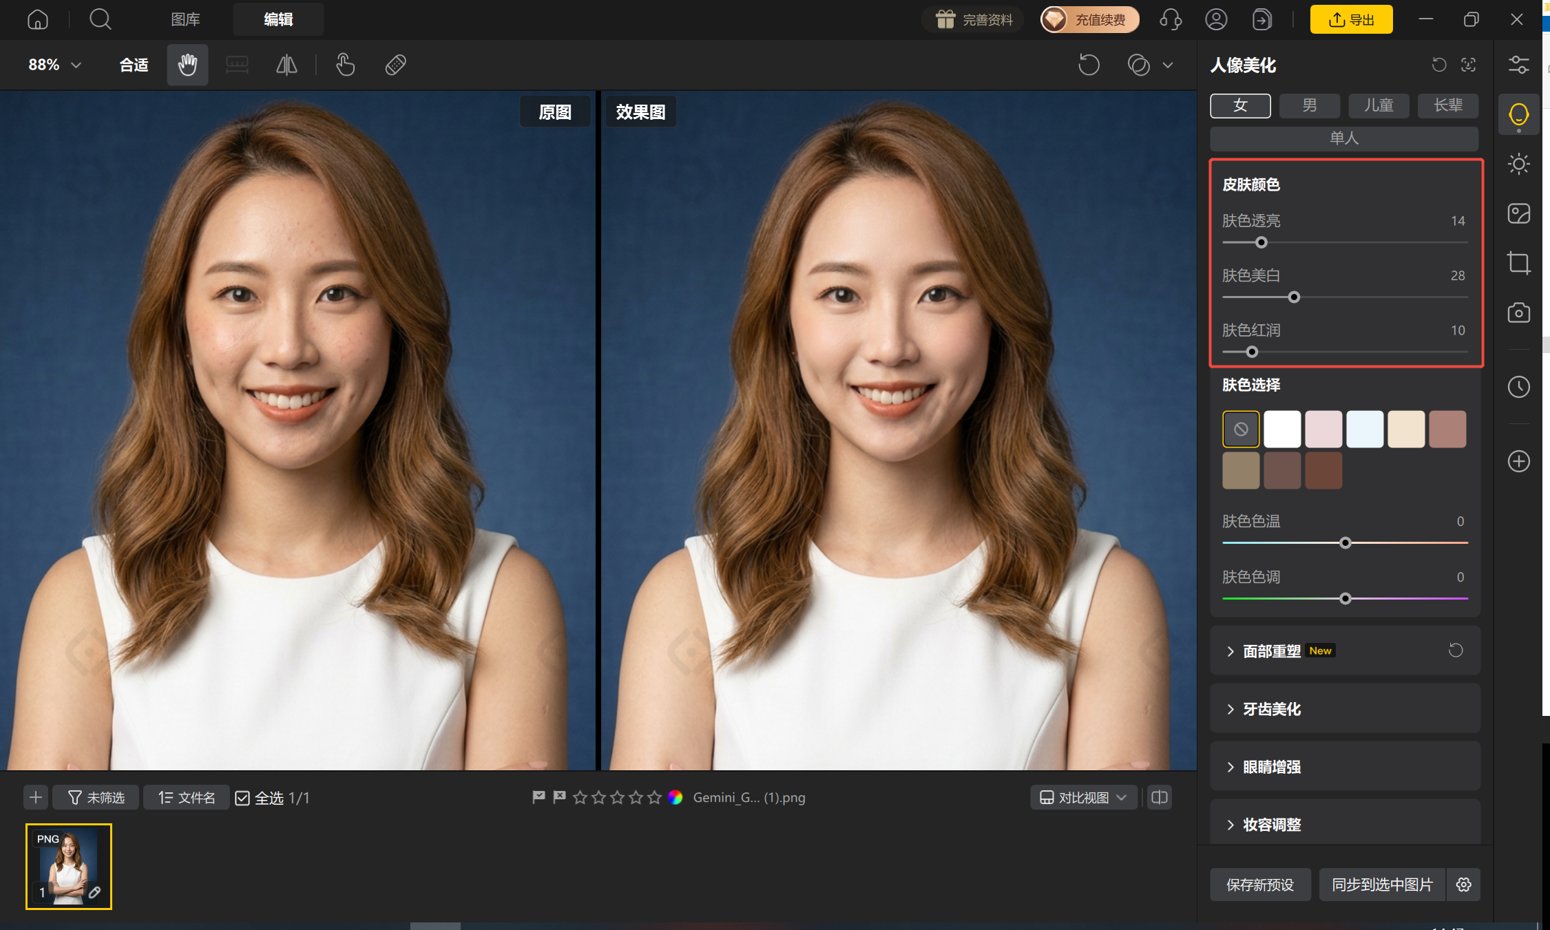This screenshot has width=1550, height=930.
Task: Select the bandage blemish-removal tool
Action: tap(395, 65)
